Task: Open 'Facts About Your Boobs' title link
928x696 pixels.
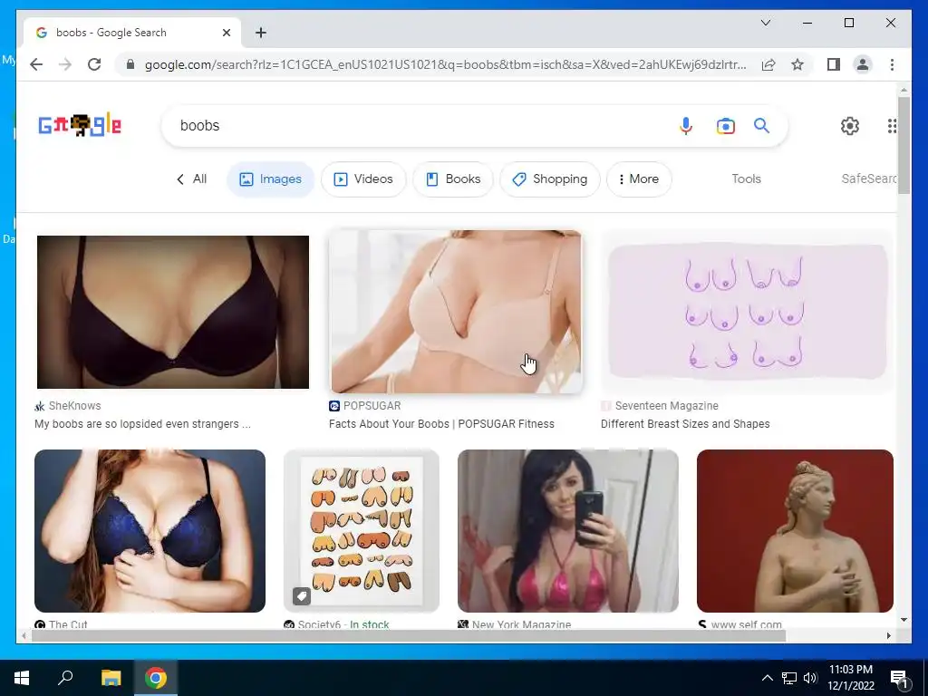Action: point(441,424)
